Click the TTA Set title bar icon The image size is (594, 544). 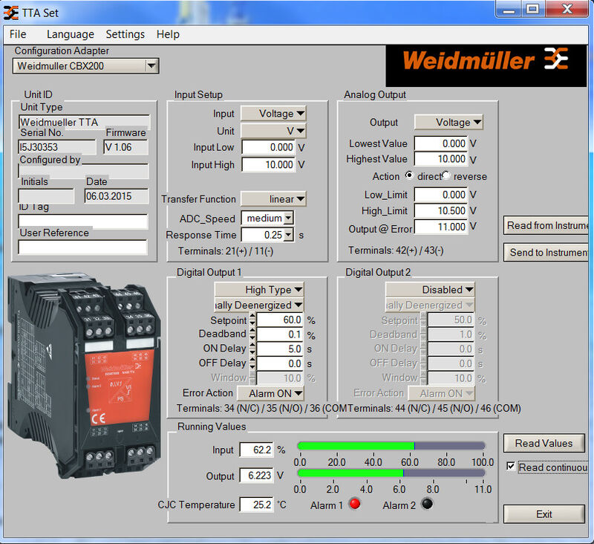point(11,12)
